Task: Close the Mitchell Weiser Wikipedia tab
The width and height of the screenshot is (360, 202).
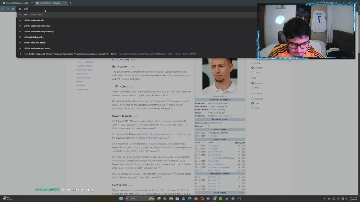Action: 66,3
